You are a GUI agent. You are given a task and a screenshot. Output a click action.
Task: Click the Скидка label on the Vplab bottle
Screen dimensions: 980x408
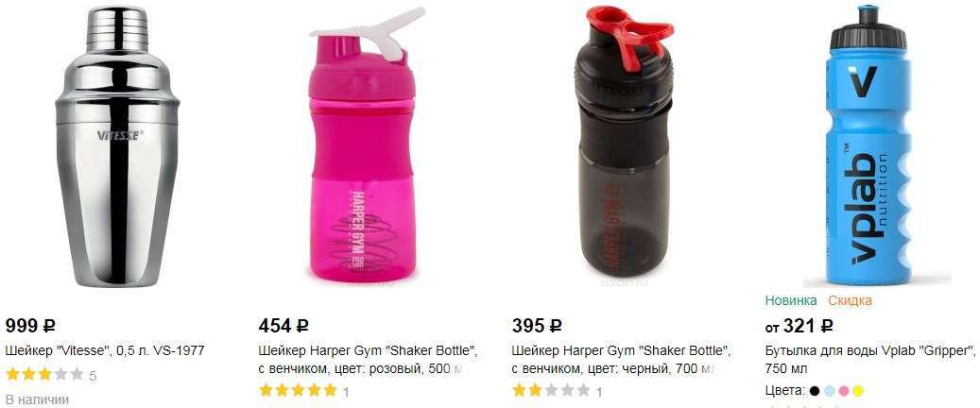(x=850, y=300)
